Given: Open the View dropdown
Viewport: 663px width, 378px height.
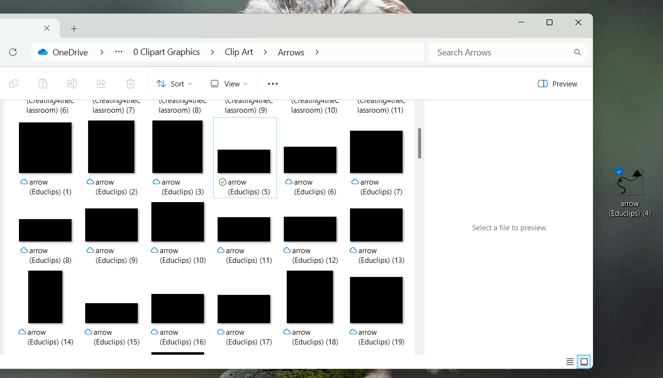Looking at the screenshot, I should (x=228, y=84).
